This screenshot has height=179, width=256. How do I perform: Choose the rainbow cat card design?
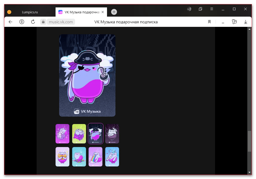95,157
